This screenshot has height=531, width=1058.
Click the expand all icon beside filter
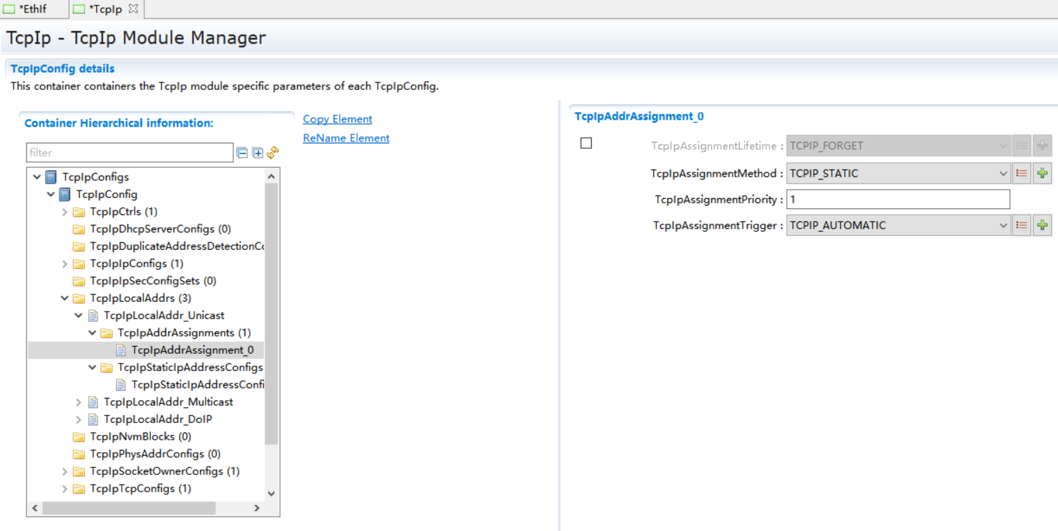[x=257, y=153]
